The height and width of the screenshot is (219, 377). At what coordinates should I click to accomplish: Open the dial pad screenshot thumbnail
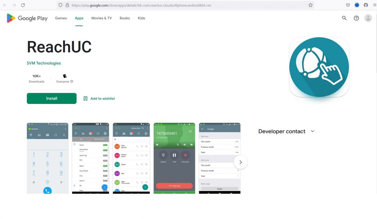pos(47,158)
